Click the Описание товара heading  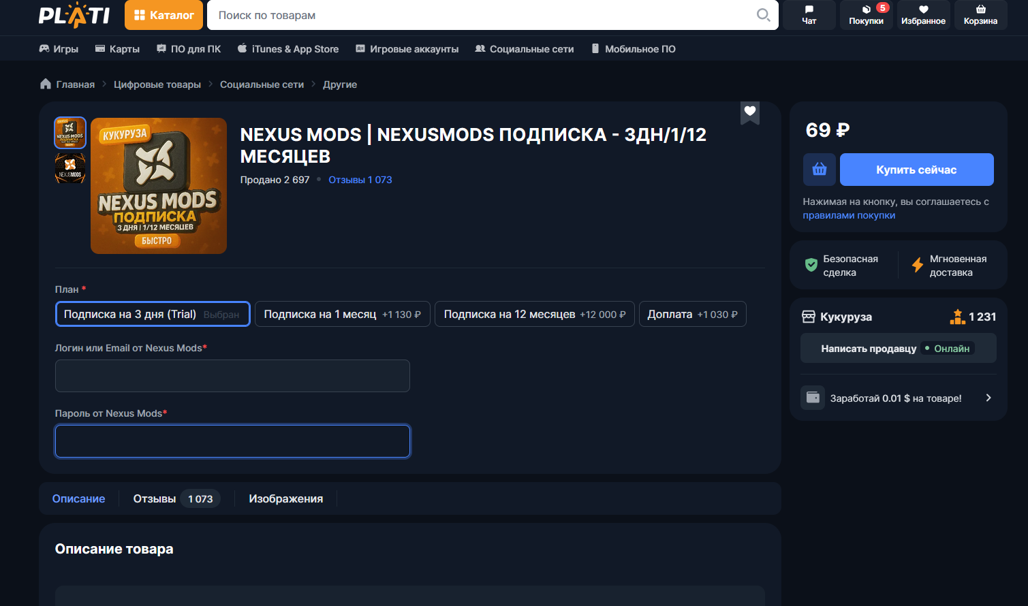point(114,549)
